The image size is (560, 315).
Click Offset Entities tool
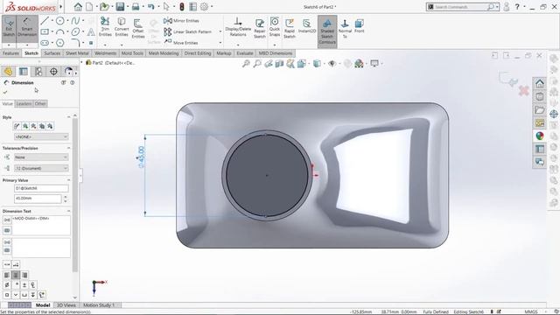[138, 29]
